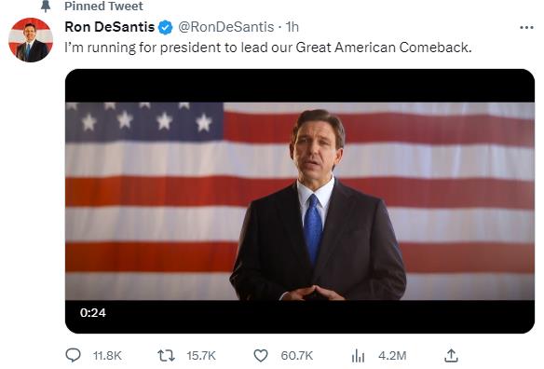Screen dimensions: 544x369
Task: Click the 0:24 video duration label
Action: pyautogui.click(x=92, y=313)
